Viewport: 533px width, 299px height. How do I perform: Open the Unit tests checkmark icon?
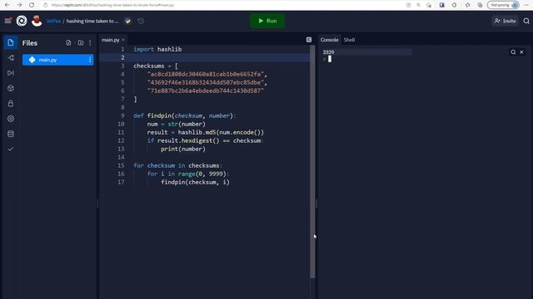click(x=11, y=149)
